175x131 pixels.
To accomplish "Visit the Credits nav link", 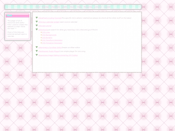I will coord(64,7).
